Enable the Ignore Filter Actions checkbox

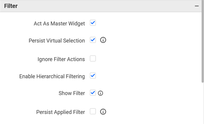93,59
